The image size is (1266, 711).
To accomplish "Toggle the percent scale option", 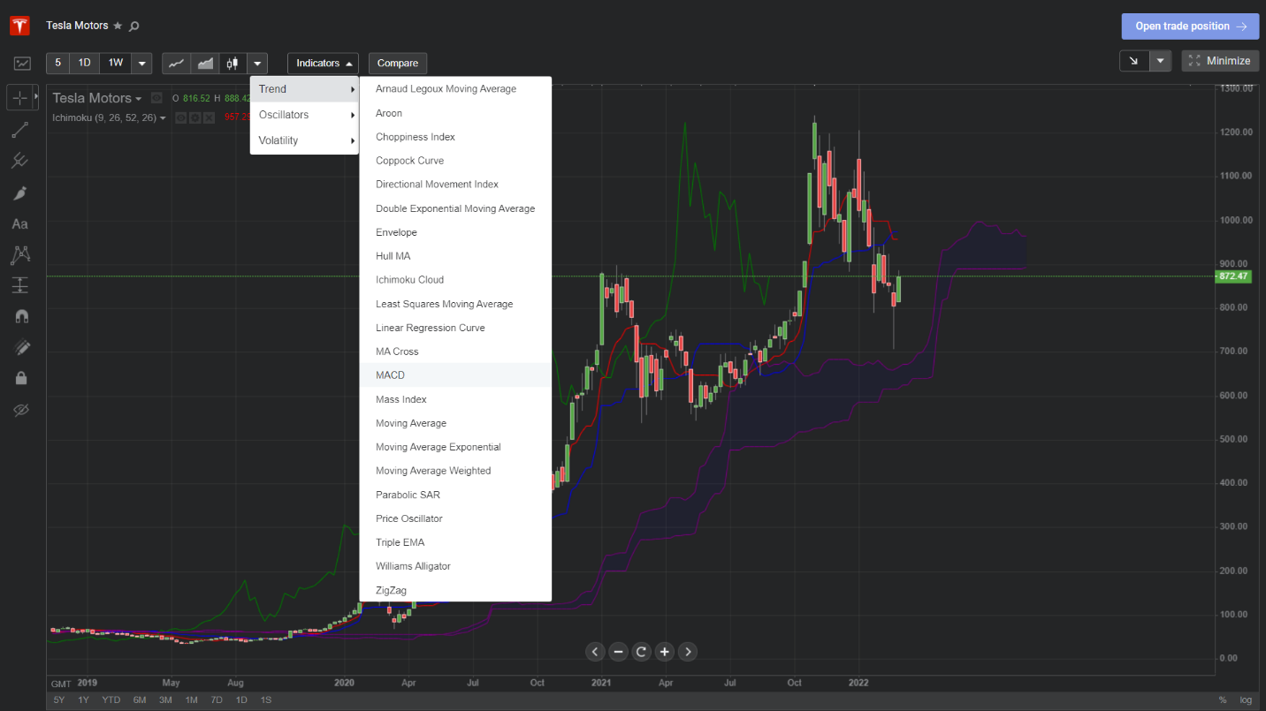I will click(1223, 700).
